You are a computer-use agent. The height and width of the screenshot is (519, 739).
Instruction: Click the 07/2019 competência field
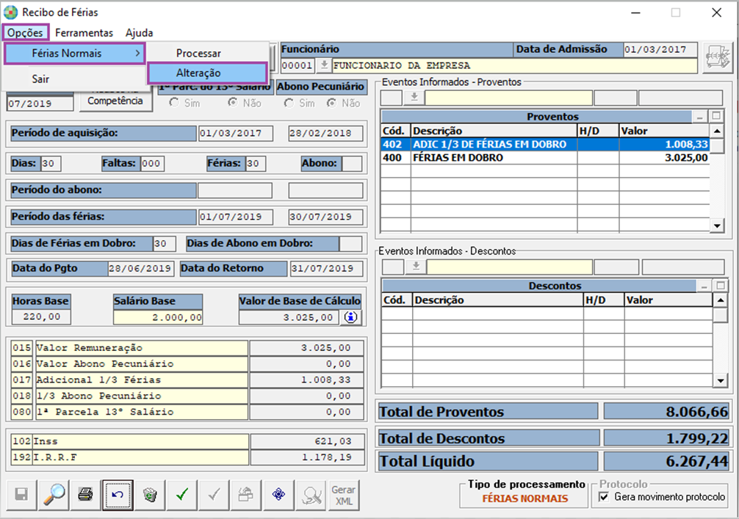tap(40, 104)
